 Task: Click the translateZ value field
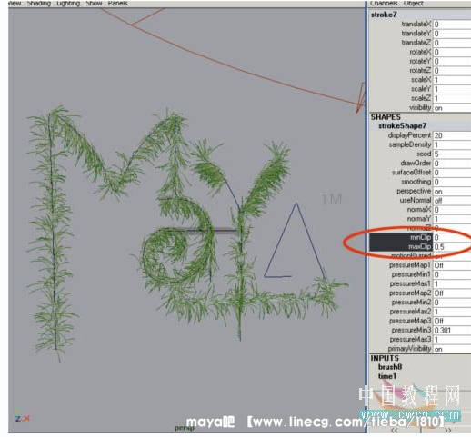(x=452, y=43)
